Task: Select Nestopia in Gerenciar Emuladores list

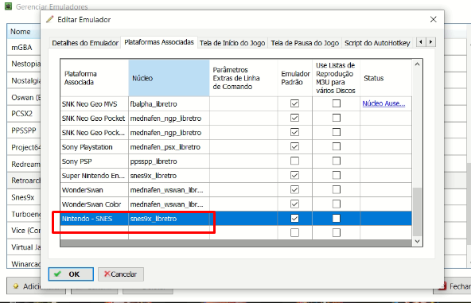Action: [x=24, y=64]
